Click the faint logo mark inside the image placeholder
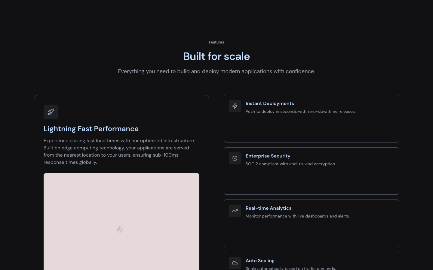Screen dimensions: 433x270 [x=120, y=230]
